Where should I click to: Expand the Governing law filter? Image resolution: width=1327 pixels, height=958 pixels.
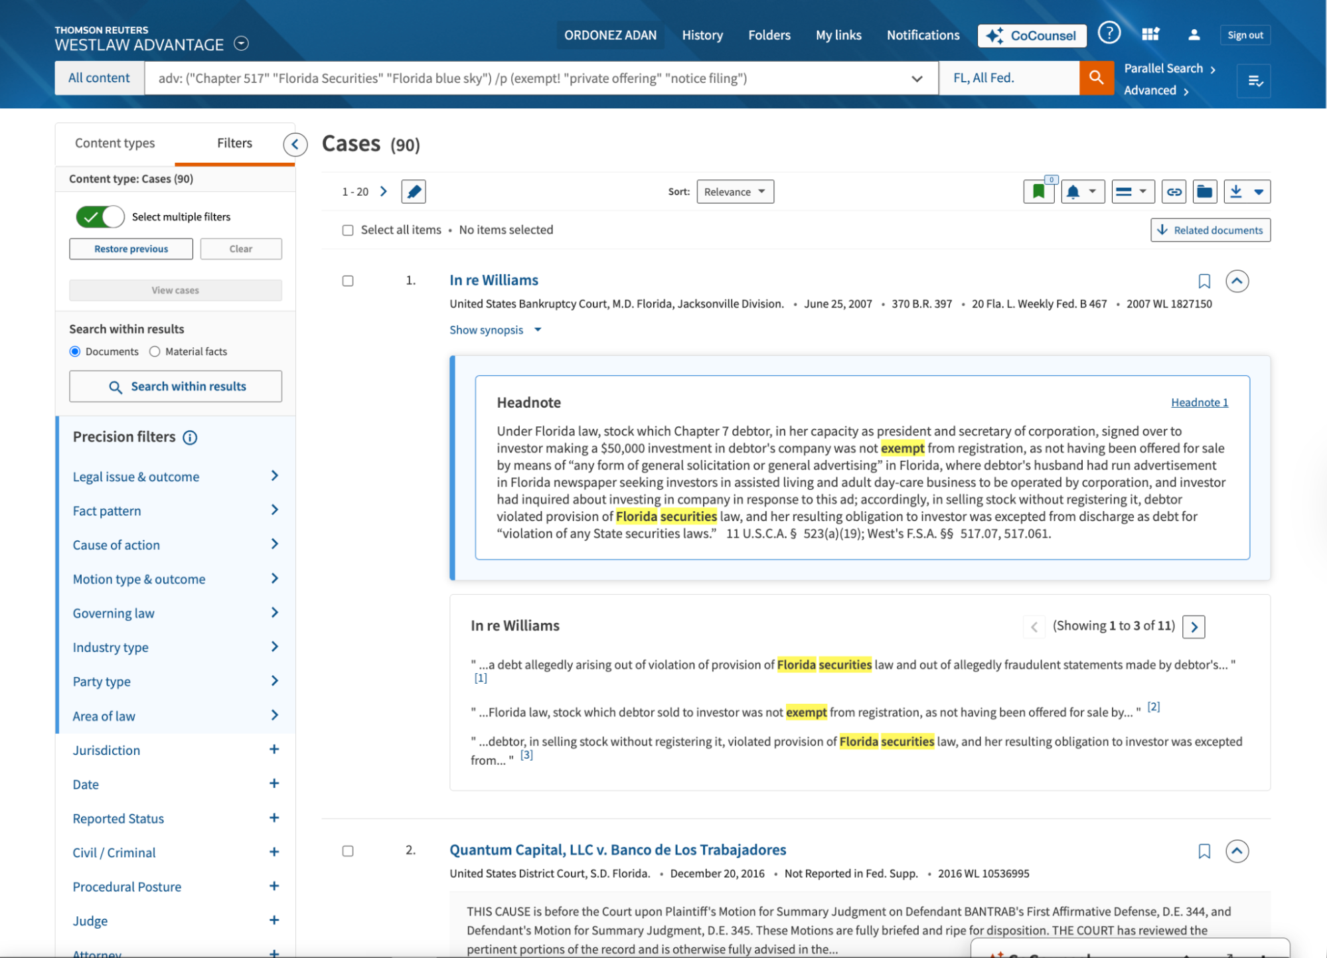[176, 613]
